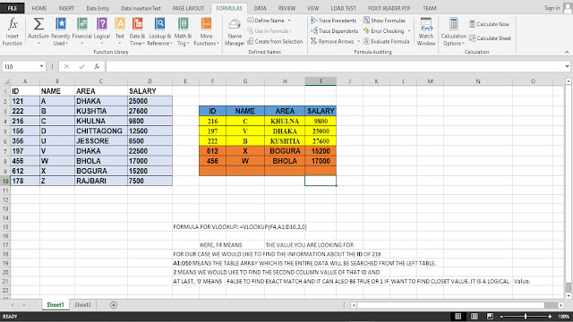
Task: Select column I header
Action: tap(321, 81)
